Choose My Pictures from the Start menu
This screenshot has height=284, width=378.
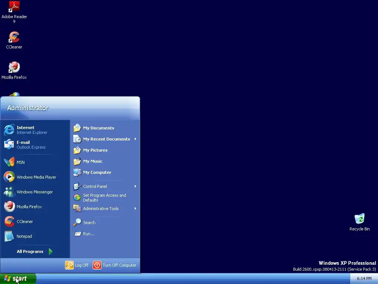pyautogui.click(x=105, y=150)
